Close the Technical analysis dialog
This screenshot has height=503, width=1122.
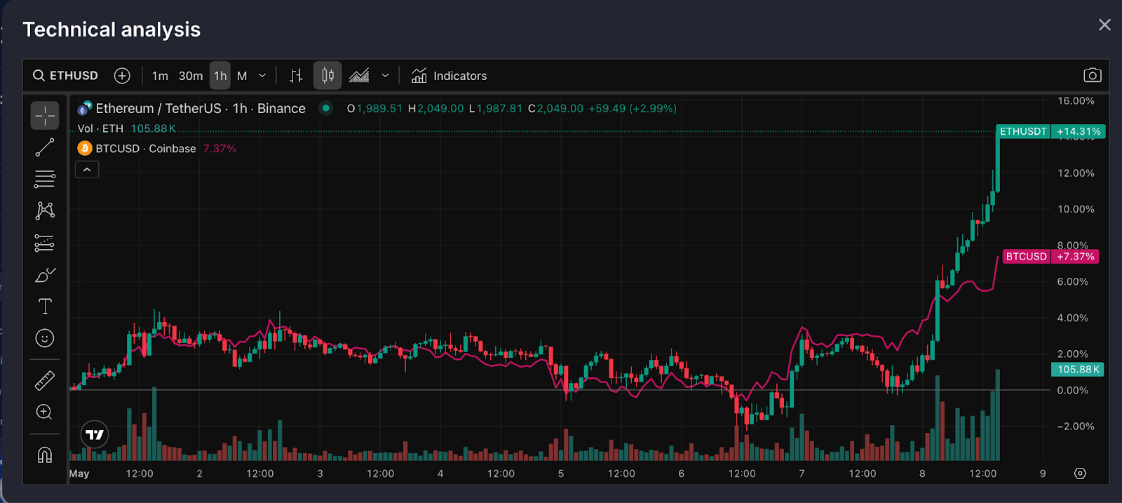click(1104, 25)
